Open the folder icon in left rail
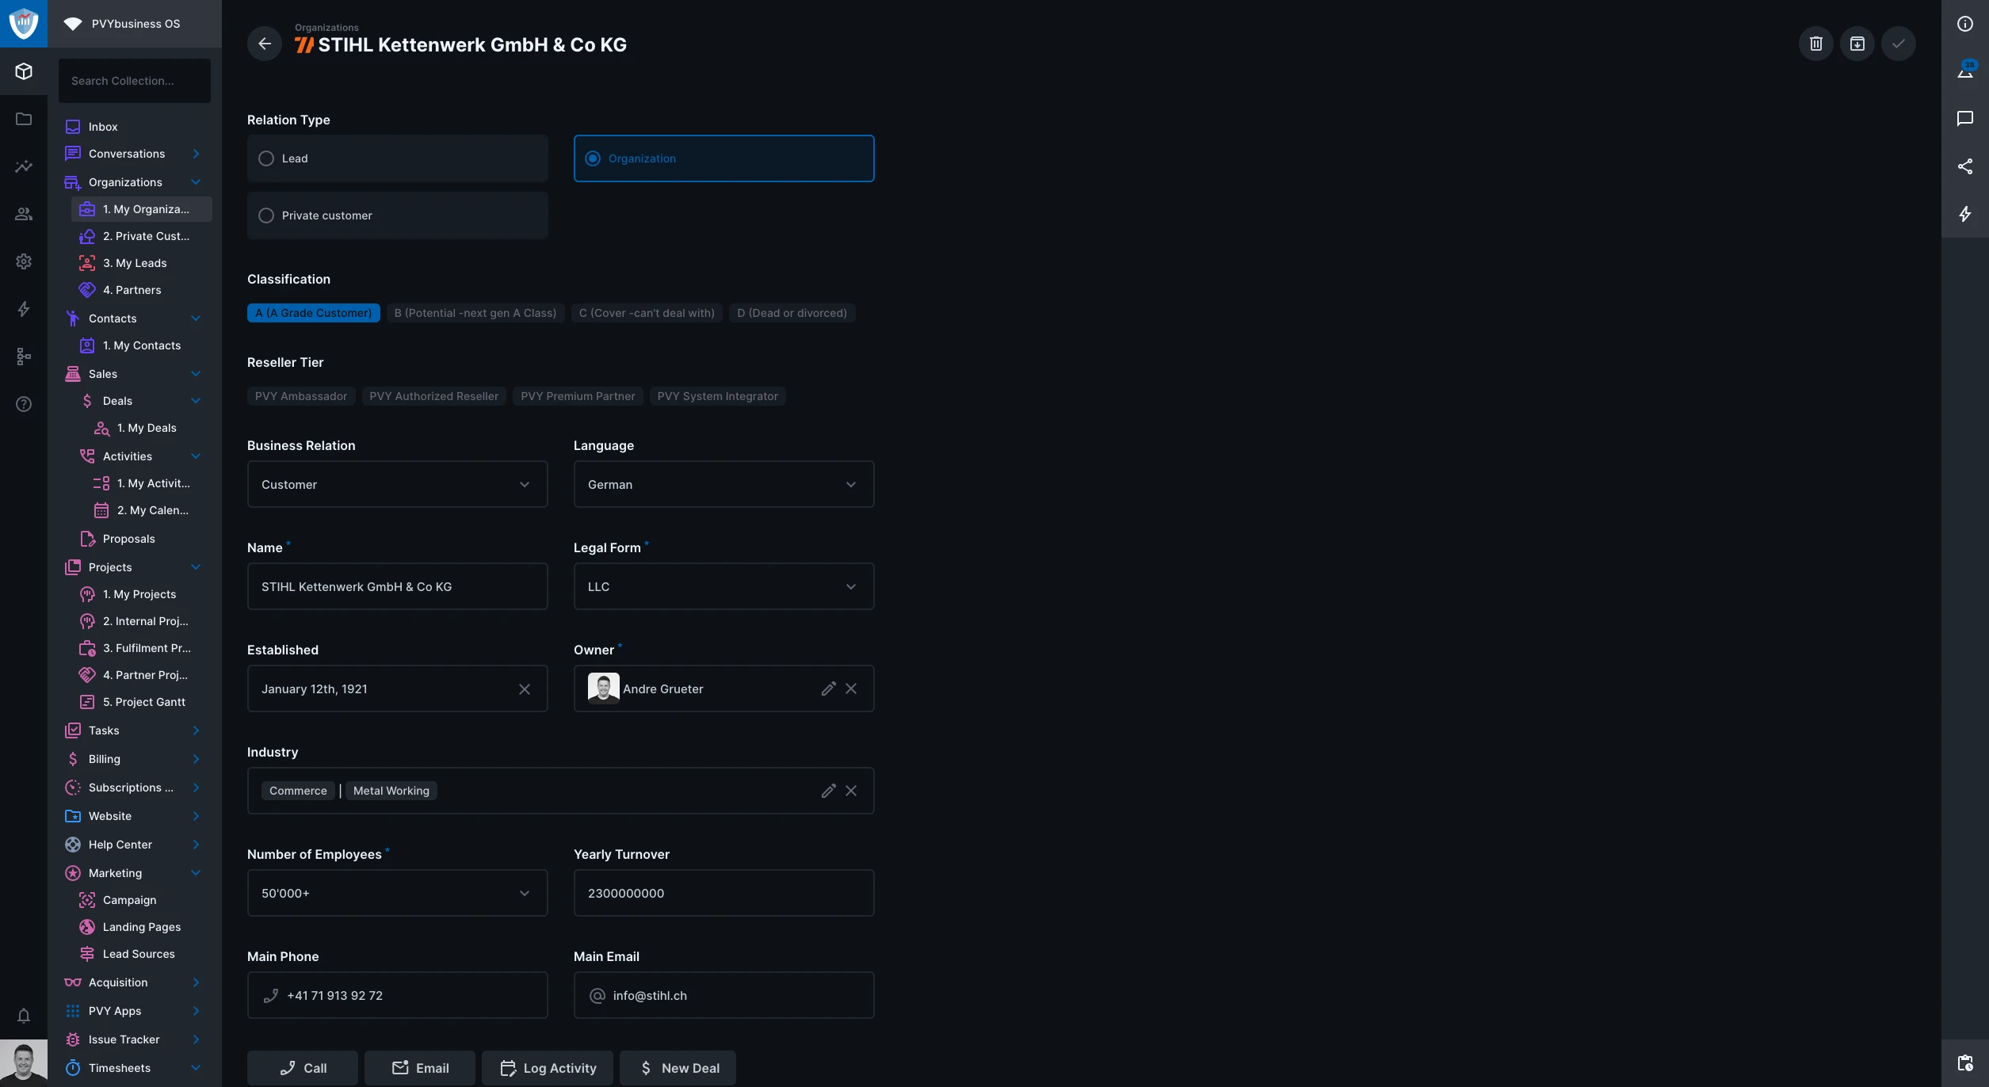1989x1087 pixels. (24, 119)
